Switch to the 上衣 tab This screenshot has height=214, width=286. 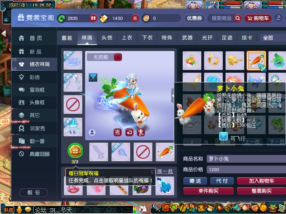click(127, 38)
